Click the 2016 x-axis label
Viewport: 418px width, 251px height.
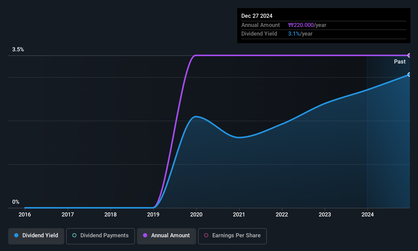[25, 215]
